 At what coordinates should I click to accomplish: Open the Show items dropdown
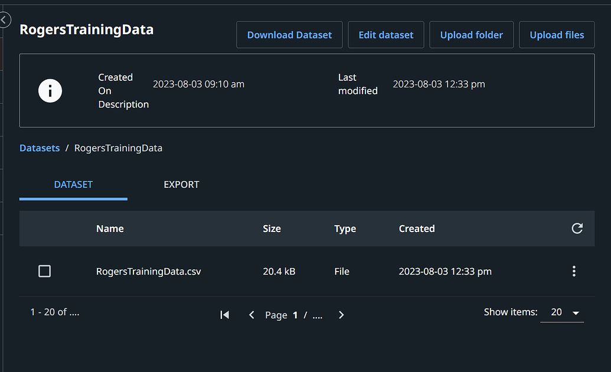562,312
